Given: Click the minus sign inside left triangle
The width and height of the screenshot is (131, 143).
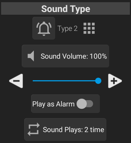Looking at the screenshot, I should [x=17, y=81].
